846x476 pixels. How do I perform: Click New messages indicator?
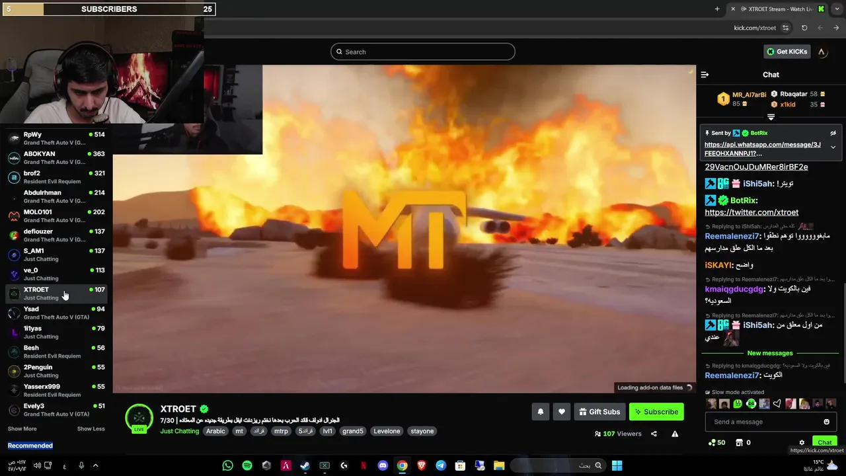pyautogui.click(x=769, y=353)
